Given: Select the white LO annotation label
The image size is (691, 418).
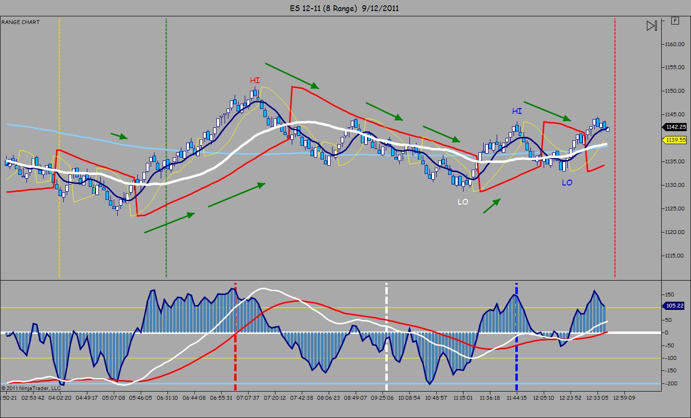Looking at the screenshot, I should (463, 202).
